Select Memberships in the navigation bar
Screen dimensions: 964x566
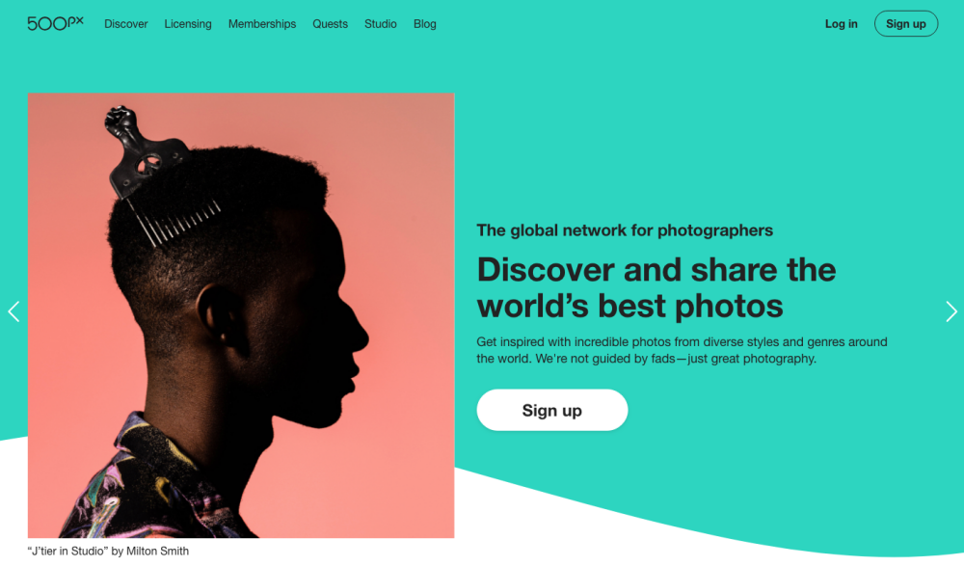point(262,24)
